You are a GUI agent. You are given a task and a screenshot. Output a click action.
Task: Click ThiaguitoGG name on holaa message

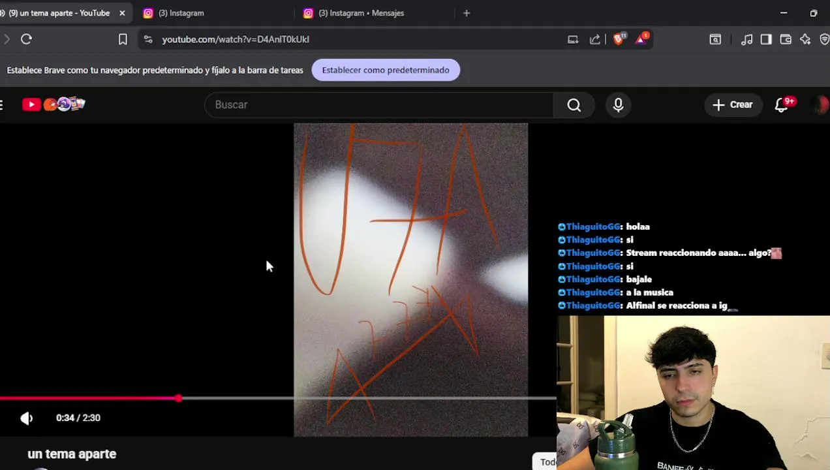coord(592,227)
